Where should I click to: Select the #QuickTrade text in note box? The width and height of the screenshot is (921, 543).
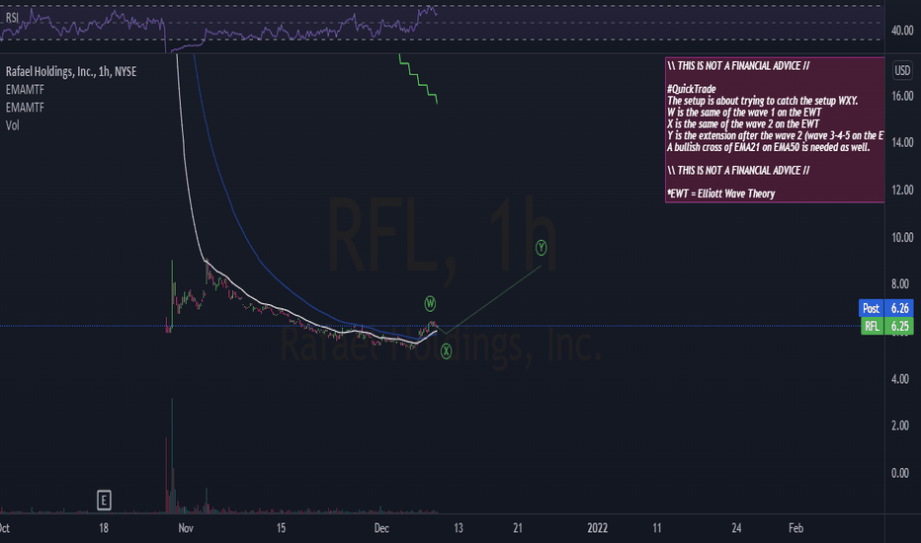coord(692,89)
